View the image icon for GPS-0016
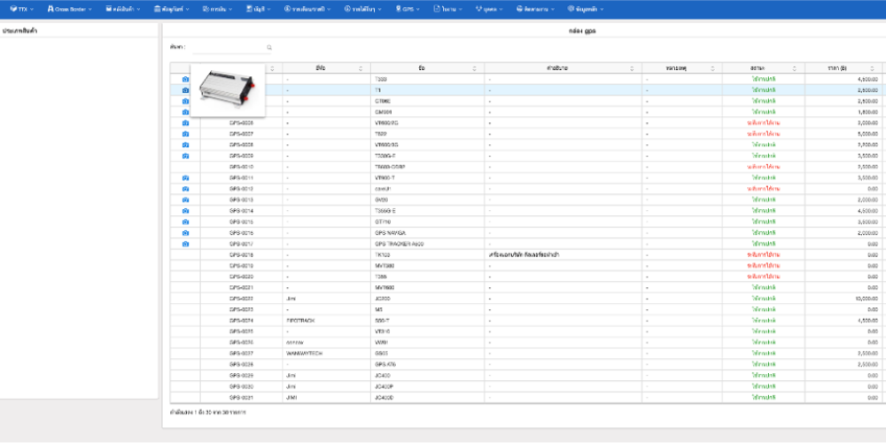 pos(185,233)
